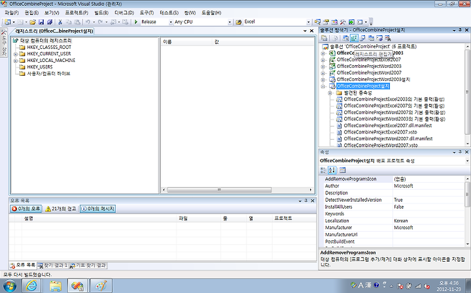Toggle auto-hide pin on Error List panel

click(x=306, y=200)
